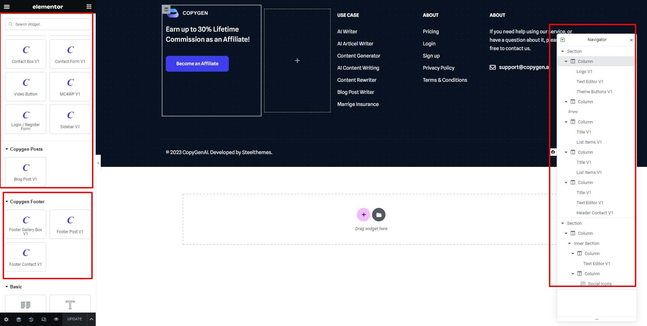Select the Contact Box V1 widget
Image resolution: width=647 pixels, height=326 pixels.
(26, 54)
